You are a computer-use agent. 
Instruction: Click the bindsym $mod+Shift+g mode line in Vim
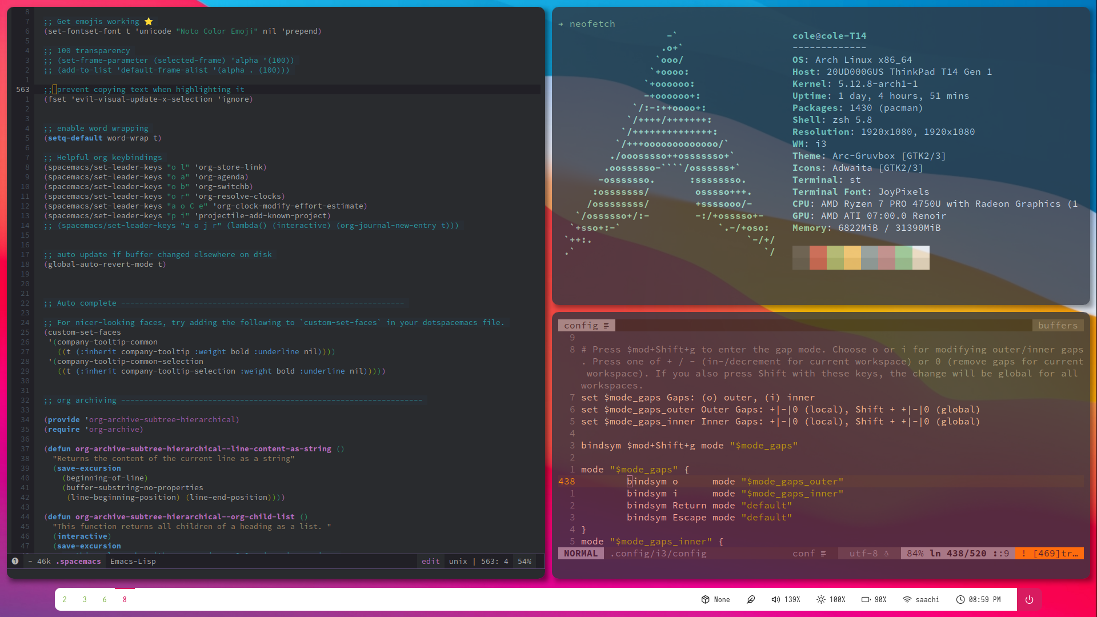point(689,446)
